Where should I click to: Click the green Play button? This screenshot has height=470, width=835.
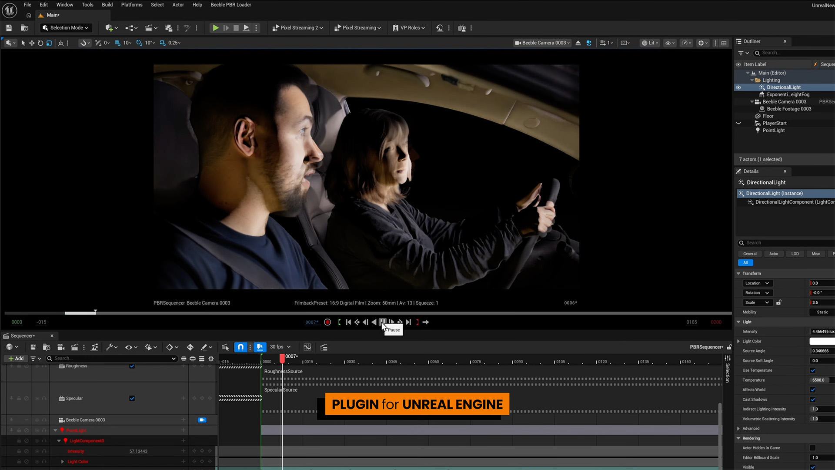tap(215, 28)
